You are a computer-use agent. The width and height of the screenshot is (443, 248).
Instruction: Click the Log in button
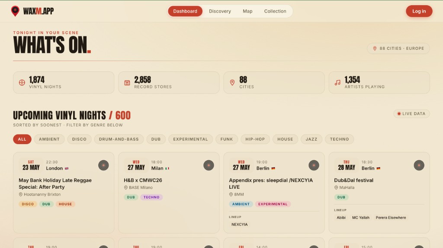[419, 11]
